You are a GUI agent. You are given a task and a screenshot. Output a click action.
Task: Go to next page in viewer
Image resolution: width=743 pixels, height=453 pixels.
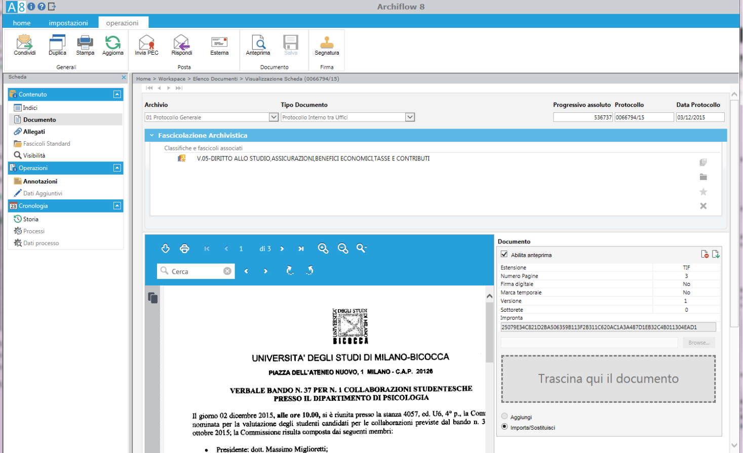(282, 249)
